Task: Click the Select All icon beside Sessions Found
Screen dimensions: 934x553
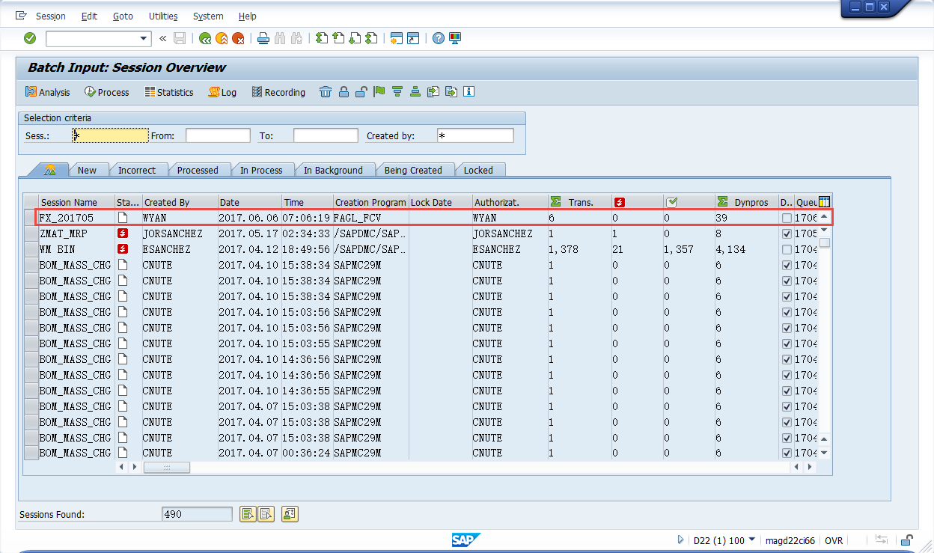Action: (248, 514)
